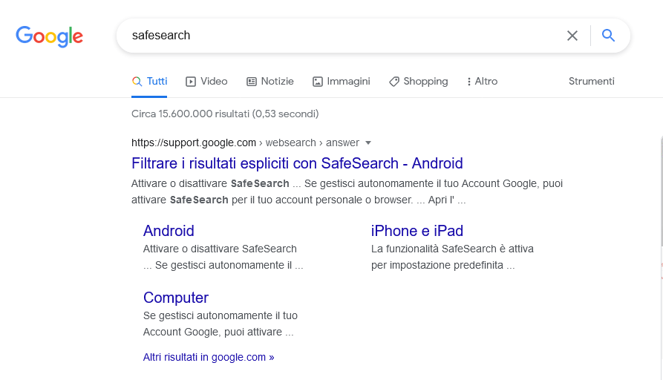
Task: Expand the Altro menu
Action: click(482, 81)
